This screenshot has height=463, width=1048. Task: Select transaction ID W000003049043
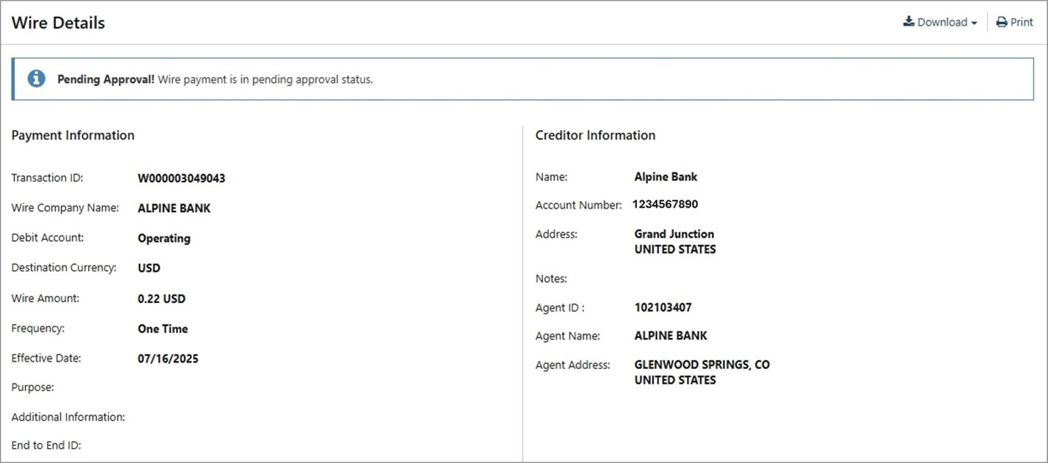click(181, 178)
